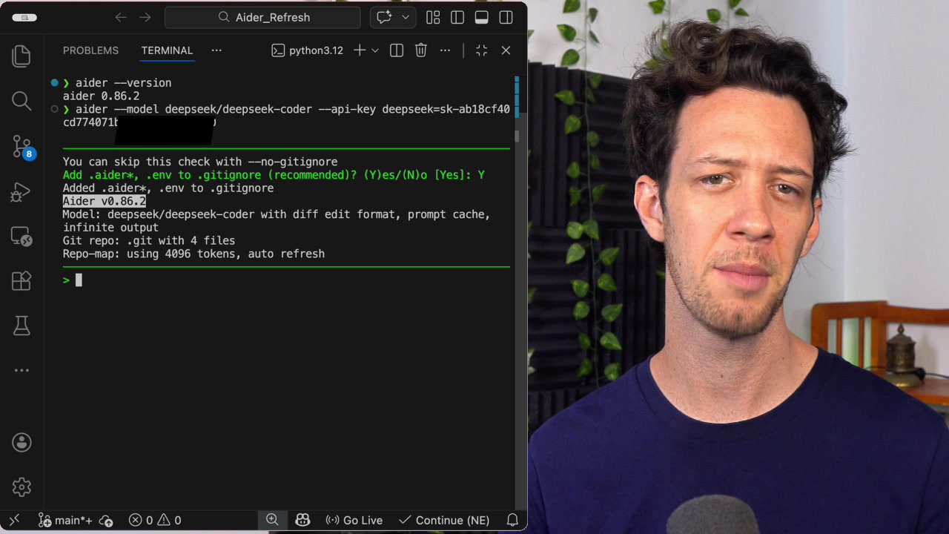Click the aider prompt input line
The height and width of the screenshot is (534, 949).
tap(286, 280)
